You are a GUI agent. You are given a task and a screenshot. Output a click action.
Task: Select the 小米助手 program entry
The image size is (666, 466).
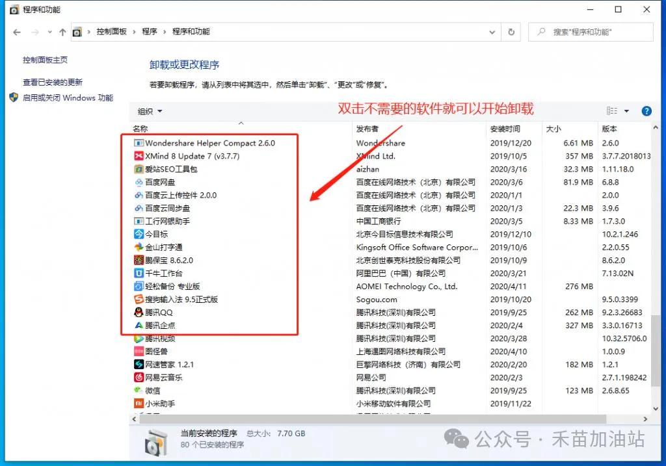[x=161, y=404]
